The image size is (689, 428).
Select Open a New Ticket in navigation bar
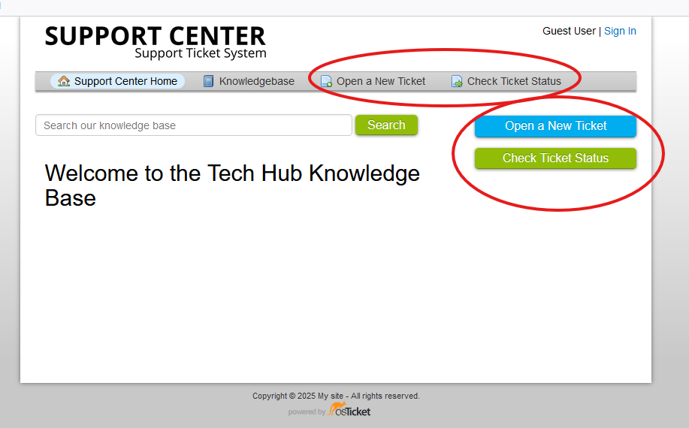tap(381, 81)
